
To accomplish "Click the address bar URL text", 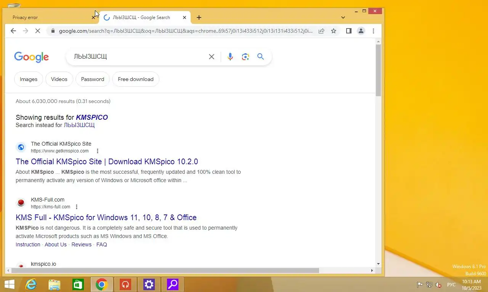I will click(186, 31).
